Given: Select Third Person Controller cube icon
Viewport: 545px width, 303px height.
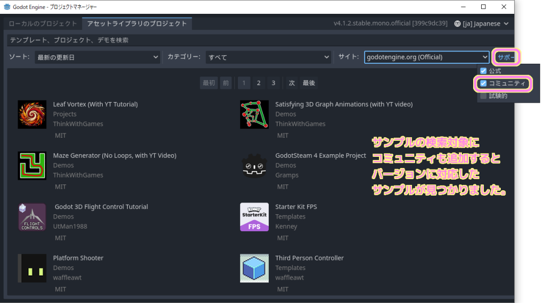Looking at the screenshot, I should [254, 268].
